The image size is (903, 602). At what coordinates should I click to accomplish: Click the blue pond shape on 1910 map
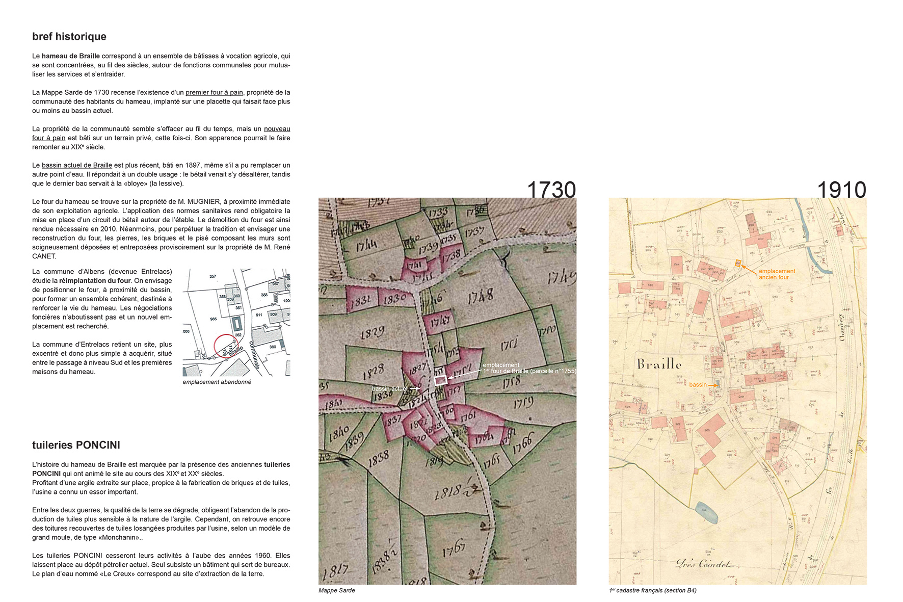coord(707,512)
